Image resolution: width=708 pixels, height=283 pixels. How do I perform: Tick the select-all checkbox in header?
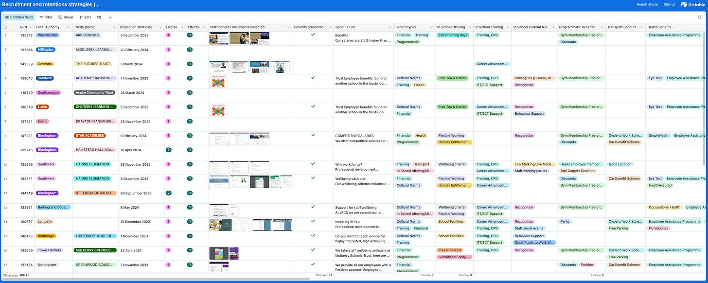tap(5, 27)
